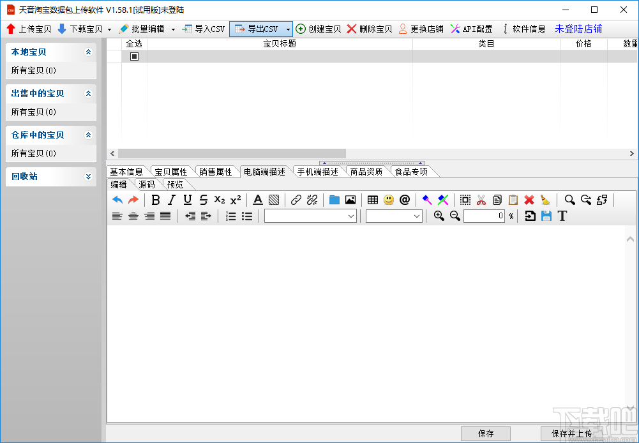Cut selection with the scissors icon
The image size is (639, 443).
pyautogui.click(x=481, y=200)
